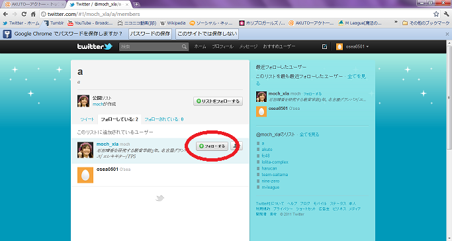
Task: Open おすすめユーザー in the Twitter header
Action: 279,46
